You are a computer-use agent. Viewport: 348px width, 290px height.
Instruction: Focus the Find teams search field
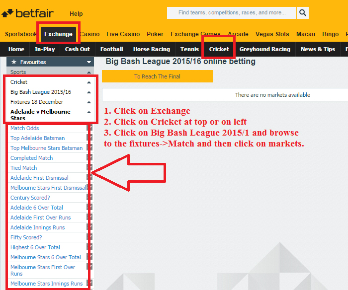(232, 12)
